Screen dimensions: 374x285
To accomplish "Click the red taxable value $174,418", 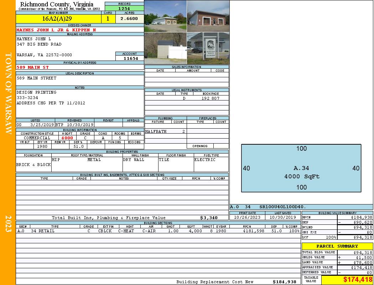I will tap(357, 280).
